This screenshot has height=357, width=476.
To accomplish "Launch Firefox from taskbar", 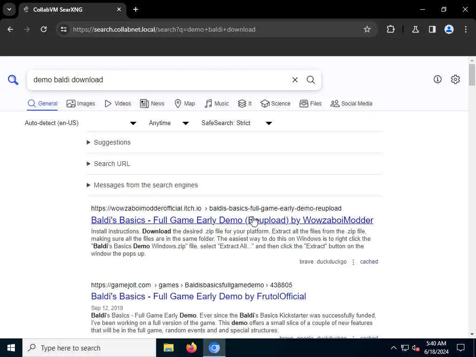I will [191, 348].
